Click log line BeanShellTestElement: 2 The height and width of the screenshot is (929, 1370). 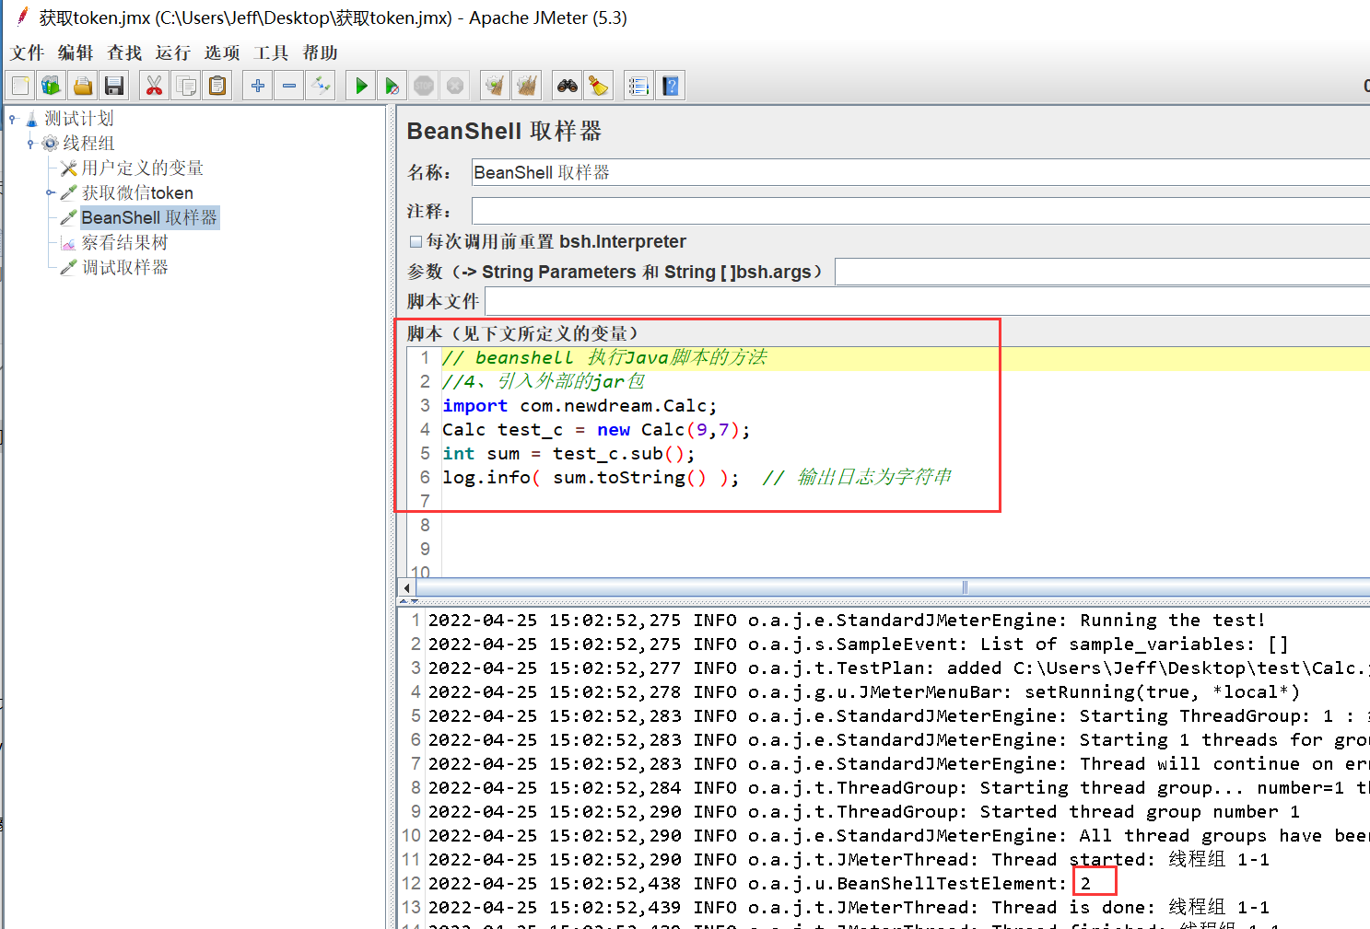(759, 884)
